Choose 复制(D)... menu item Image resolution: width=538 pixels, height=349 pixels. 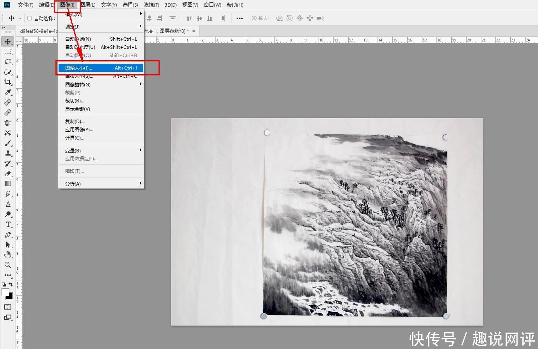(101, 122)
